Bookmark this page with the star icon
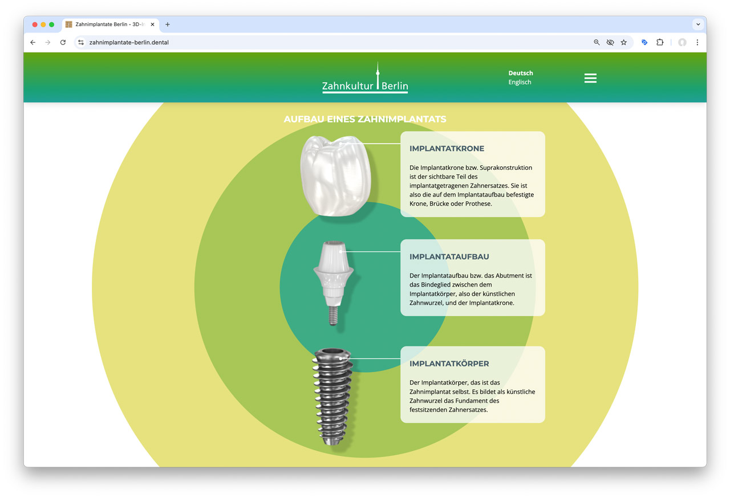730x498 pixels. pyautogui.click(x=623, y=42)
